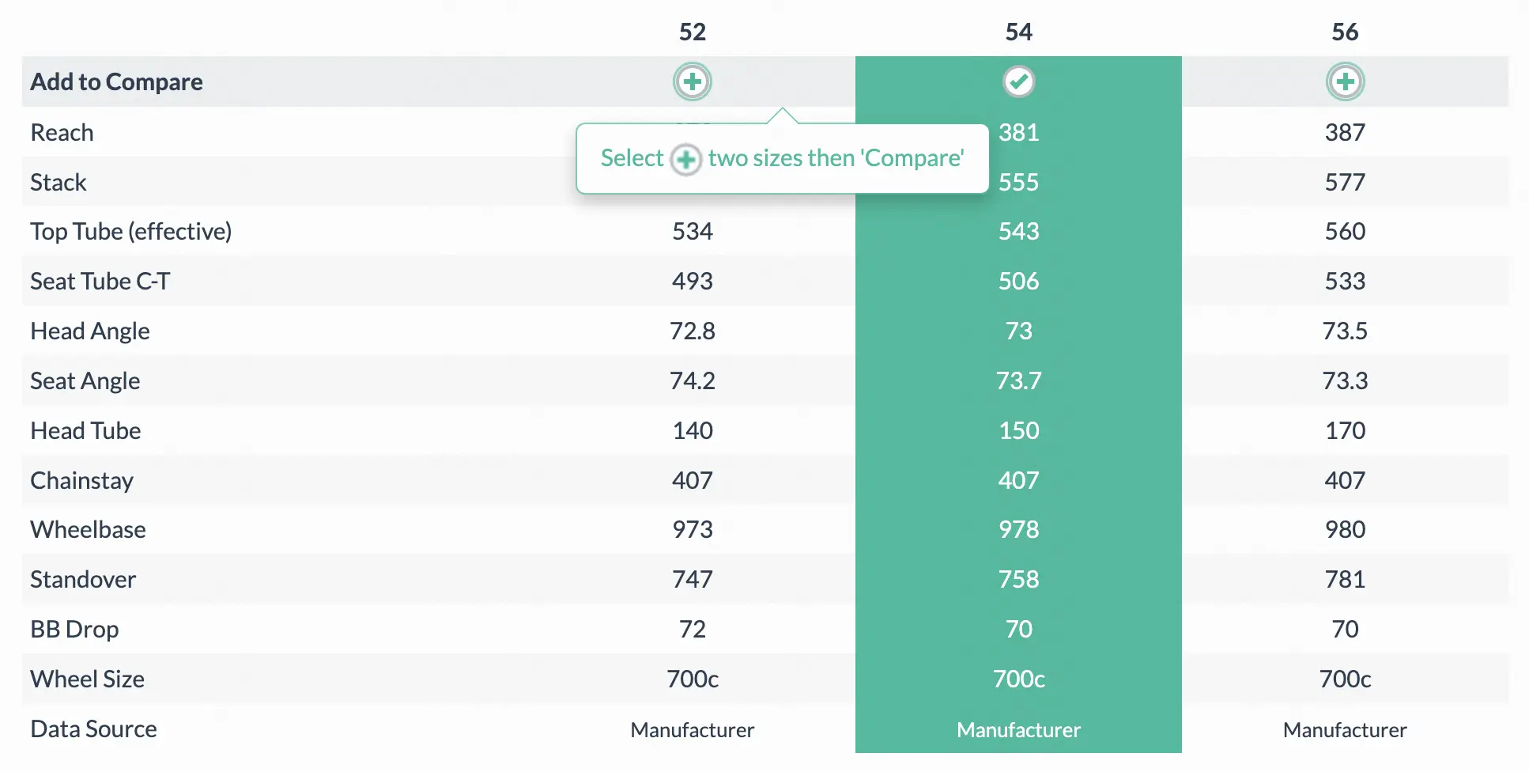Click the plus icon inside the tooltip
The width and height of the screenshot is (1529, 772).
click(x=685, y=159)
